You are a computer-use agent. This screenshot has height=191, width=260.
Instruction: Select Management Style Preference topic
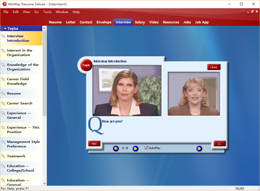[x=23, y=144]
